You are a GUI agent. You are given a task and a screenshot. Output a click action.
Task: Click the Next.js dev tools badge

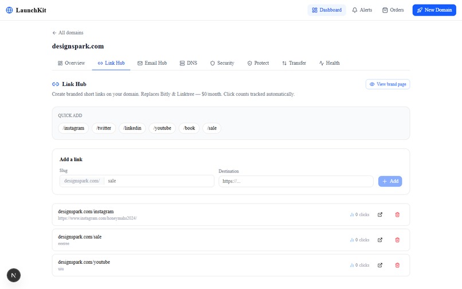click(14, 275)
